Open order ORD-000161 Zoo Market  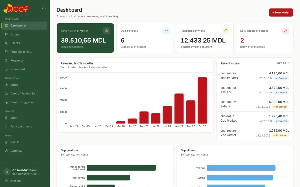pos(255,118)
